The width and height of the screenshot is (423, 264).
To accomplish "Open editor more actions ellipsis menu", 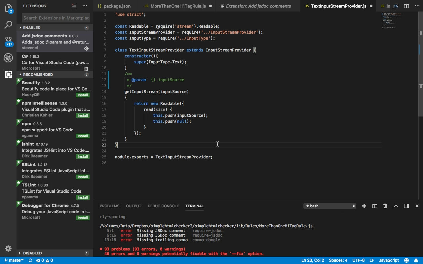I will click(x=417, y=6).
